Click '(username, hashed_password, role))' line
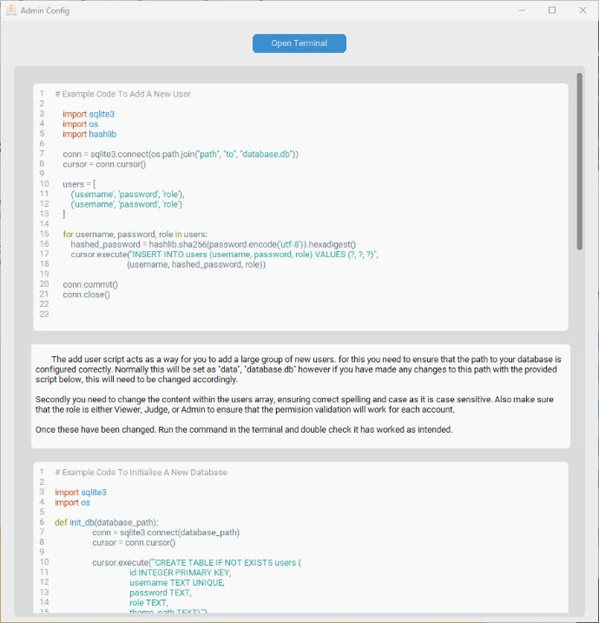599x623 pixels. click(196, 265)
